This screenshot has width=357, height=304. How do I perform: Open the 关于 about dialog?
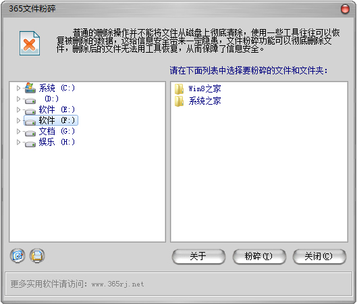click(x=198, y=256)
